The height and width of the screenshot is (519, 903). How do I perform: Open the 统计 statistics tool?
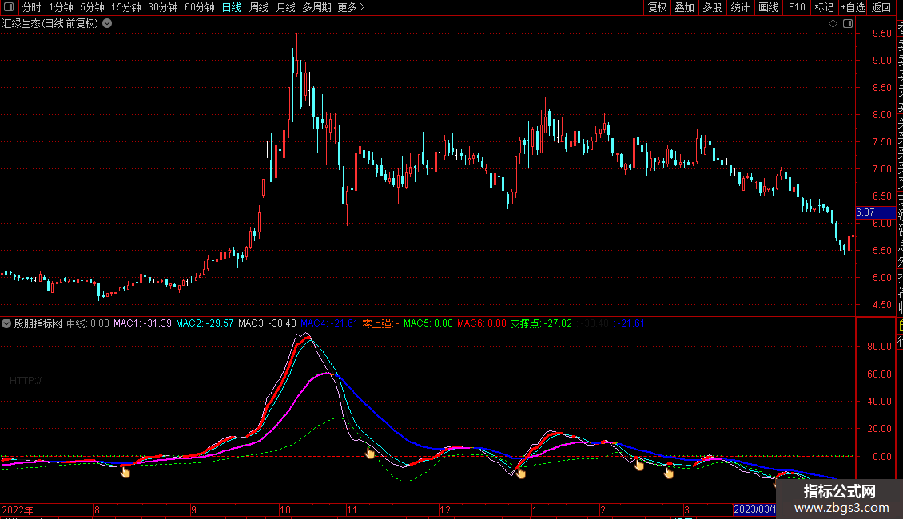[x=740, y=7]
